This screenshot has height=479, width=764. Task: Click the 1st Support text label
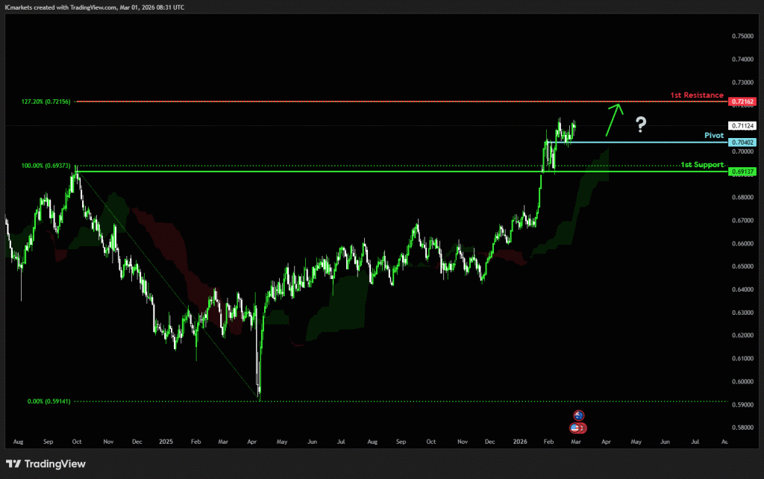pyautogui.click(x=701, y=164)
